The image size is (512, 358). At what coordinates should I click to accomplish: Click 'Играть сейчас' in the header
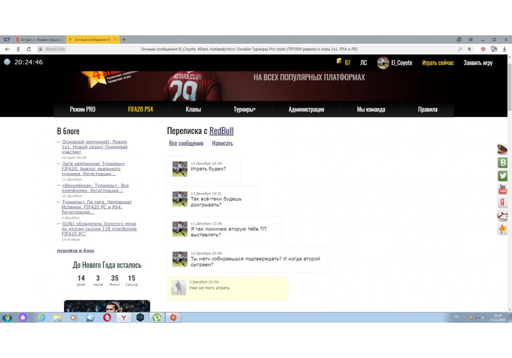[438, 62]
